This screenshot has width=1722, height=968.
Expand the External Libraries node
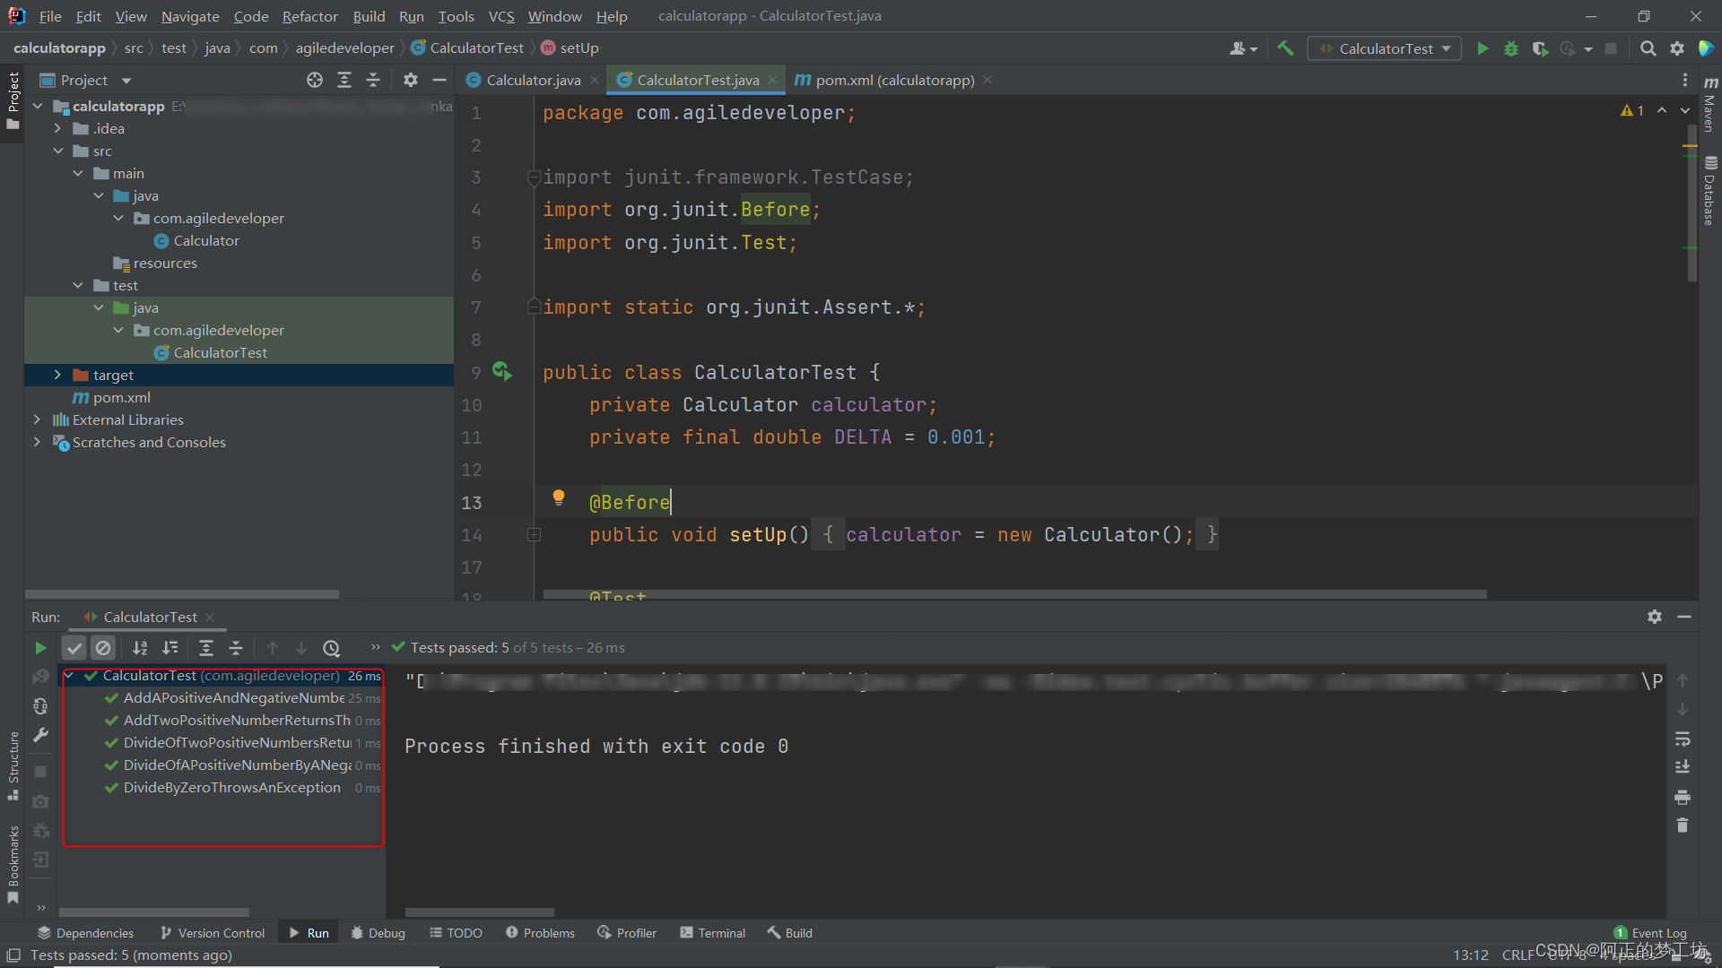point(37,419)
